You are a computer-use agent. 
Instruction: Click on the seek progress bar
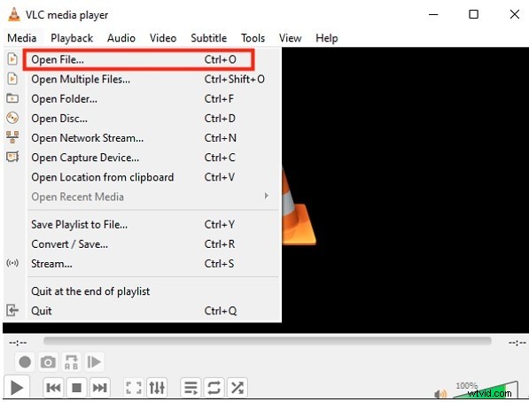coord(268,341)
